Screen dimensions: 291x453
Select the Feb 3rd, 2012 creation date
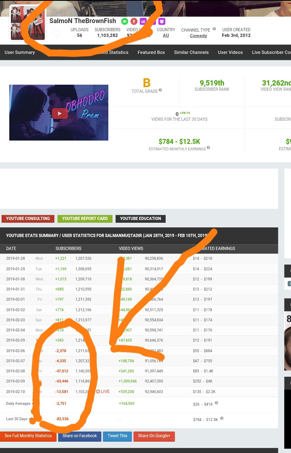click(x=236, y=35)
